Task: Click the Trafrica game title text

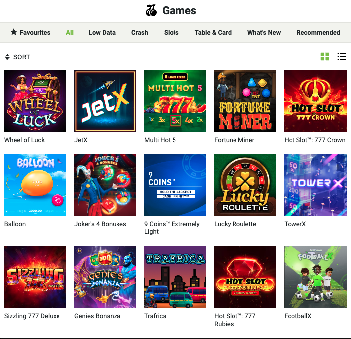Action: [155, 316]
